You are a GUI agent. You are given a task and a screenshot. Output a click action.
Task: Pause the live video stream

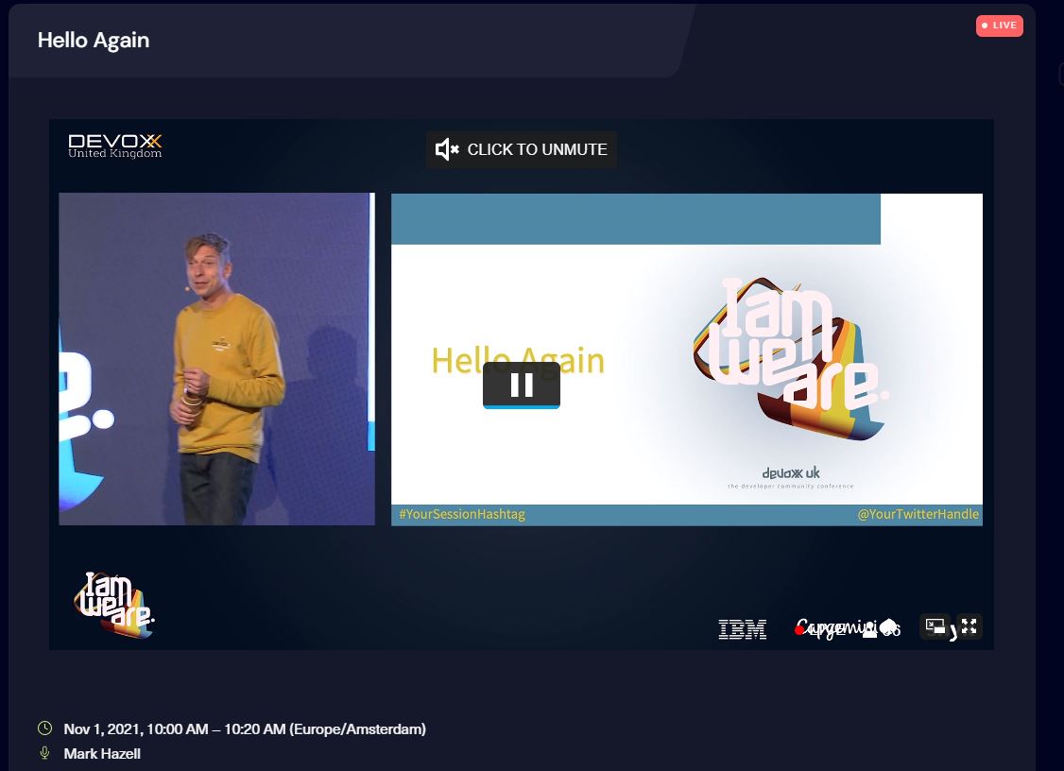coord(522,385)
